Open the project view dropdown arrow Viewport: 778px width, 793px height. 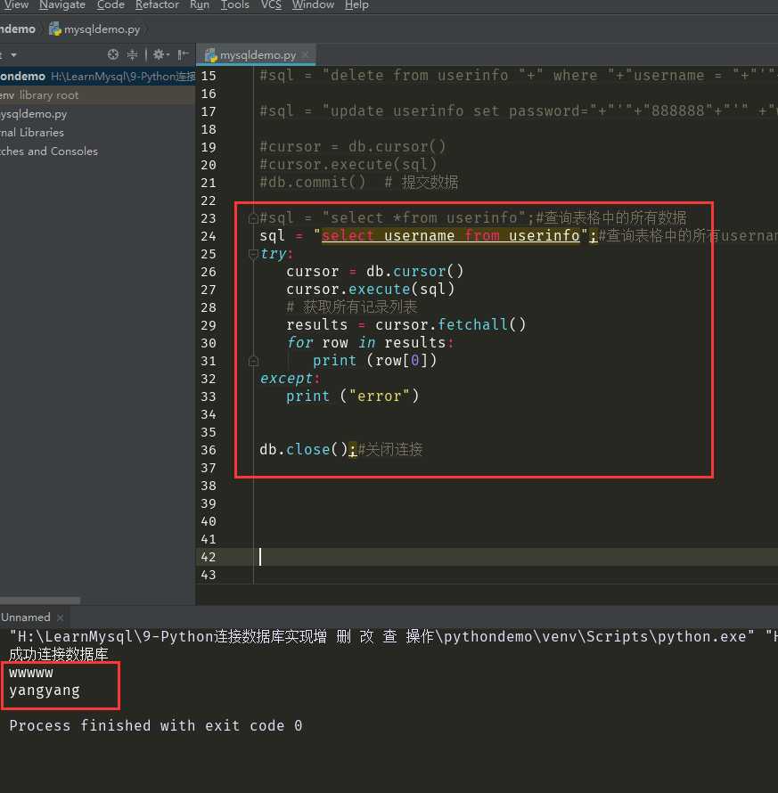[13, 54]
